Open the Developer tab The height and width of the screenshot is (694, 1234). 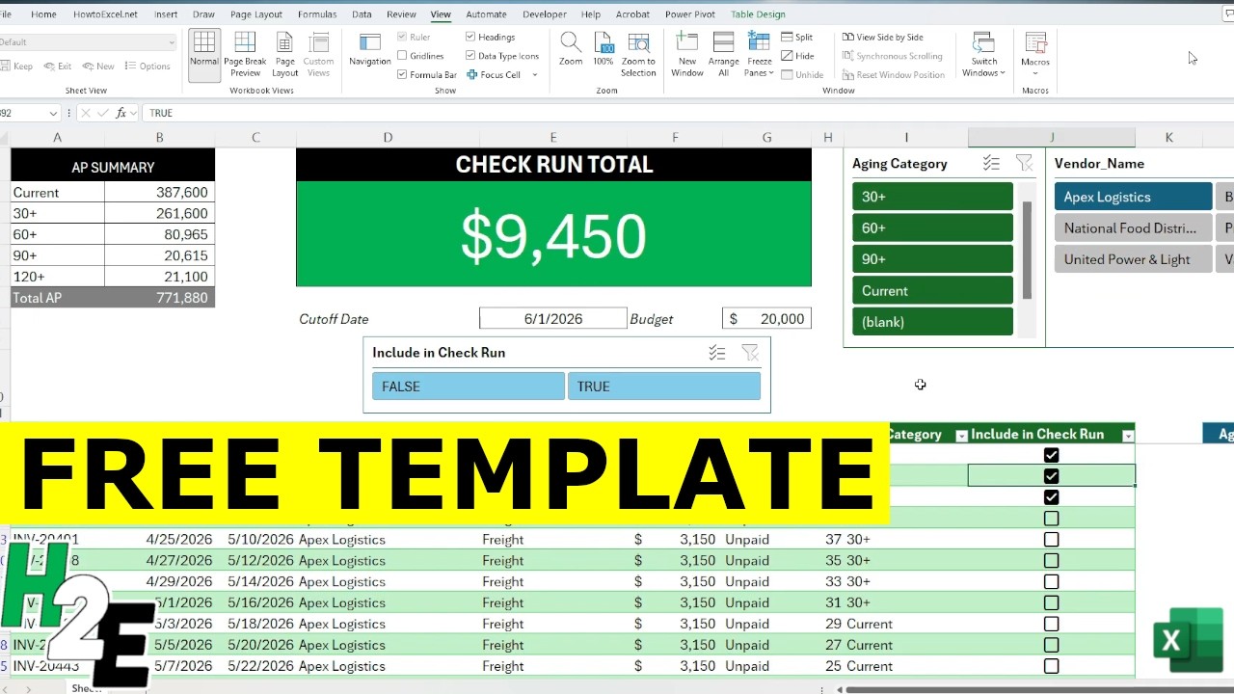545,14
